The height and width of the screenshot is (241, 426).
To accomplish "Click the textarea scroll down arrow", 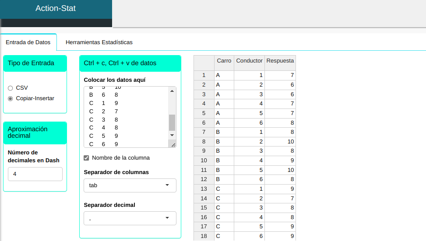I will 172,135.
